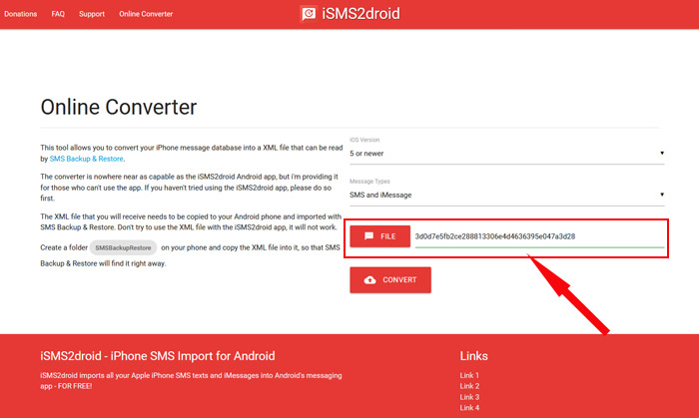Open the Donations menu item
The image size is (699, 418).
21,14
